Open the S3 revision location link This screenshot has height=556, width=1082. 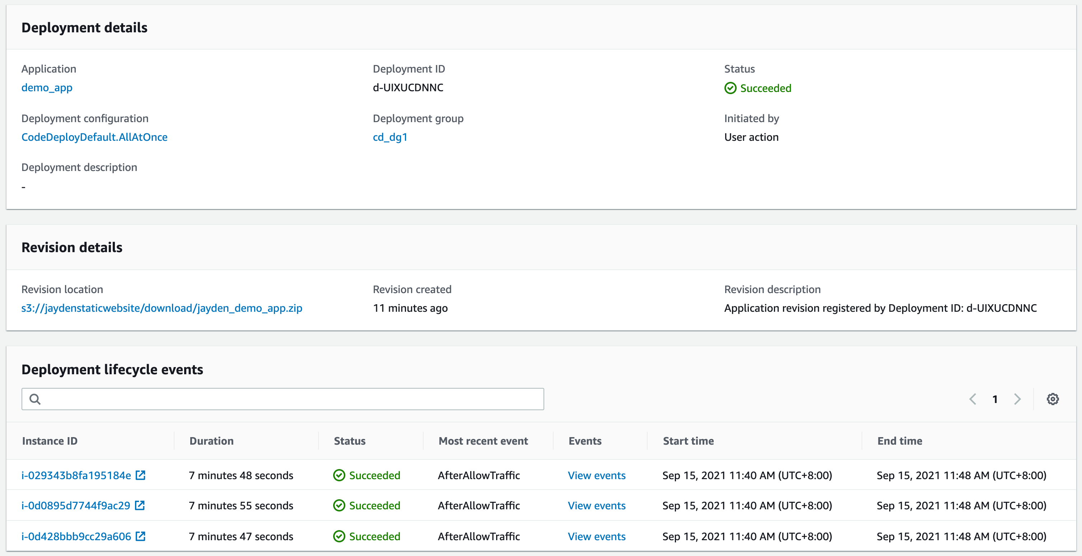(162, 308)
